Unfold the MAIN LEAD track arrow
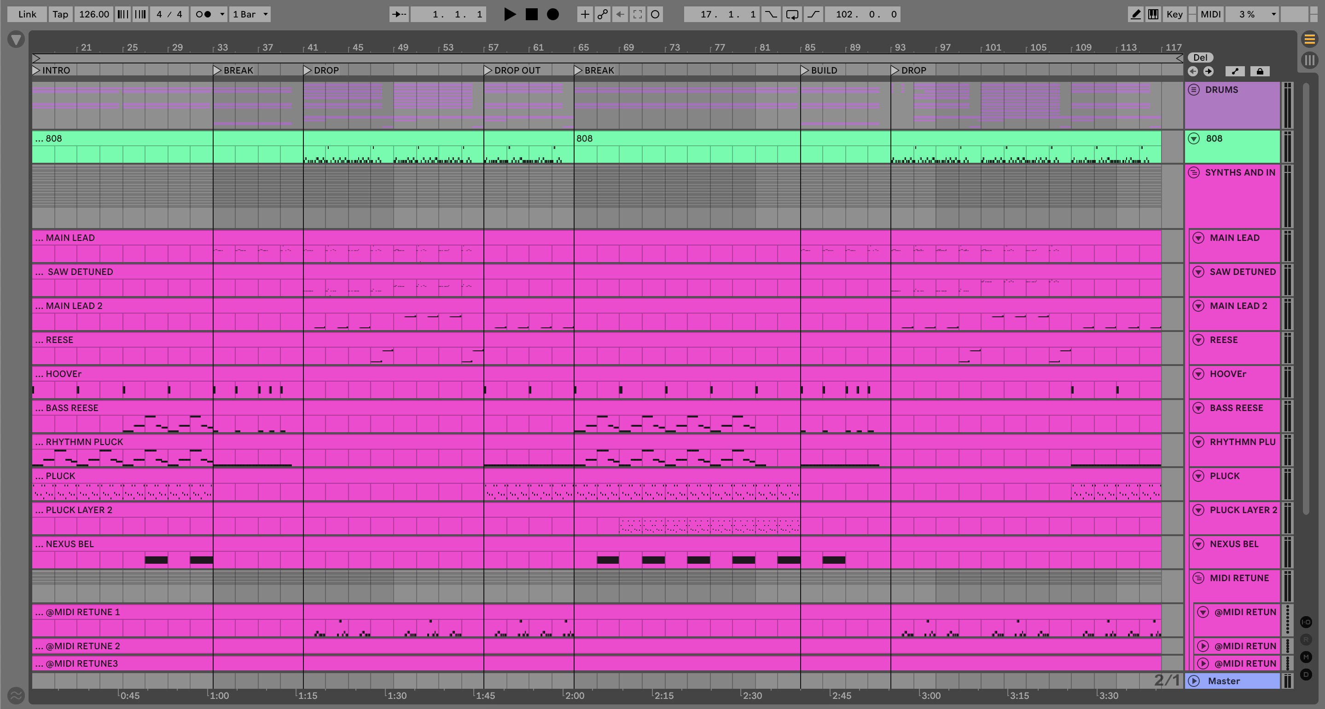This screenshot has height=709, width=1325. [x=1198, y=238]
